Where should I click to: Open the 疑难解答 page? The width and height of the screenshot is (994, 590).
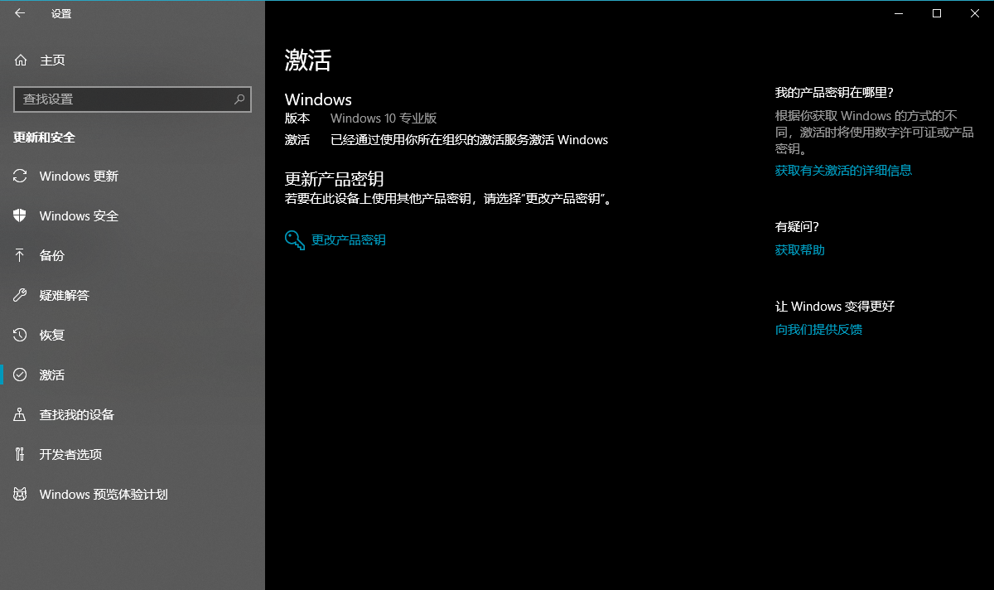(x=133, y=296)
